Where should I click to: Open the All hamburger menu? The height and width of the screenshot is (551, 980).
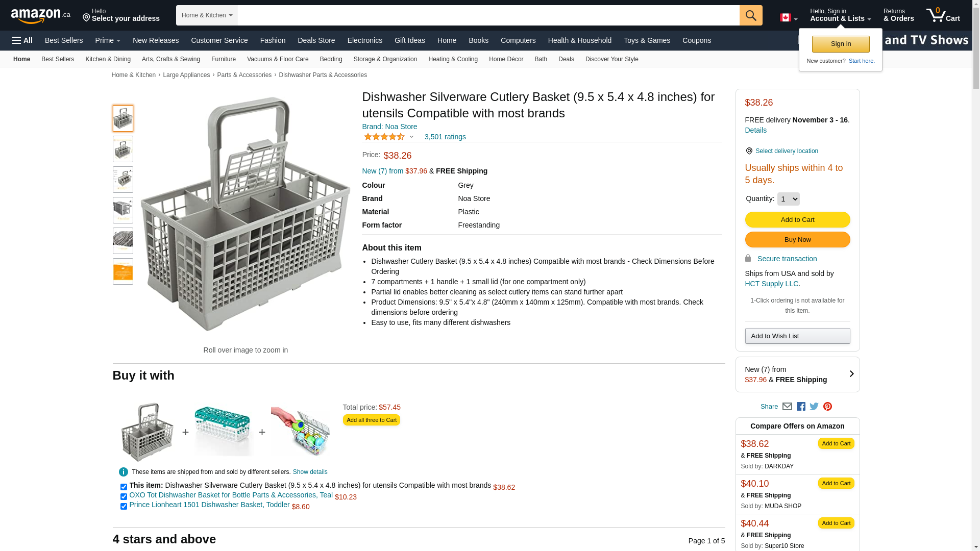[22, 40]
